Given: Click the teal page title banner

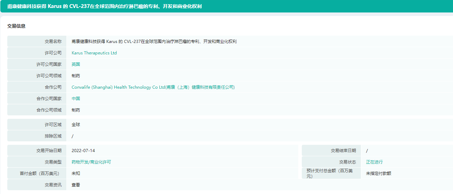Looking at the screenshot, I should [226, 7].
